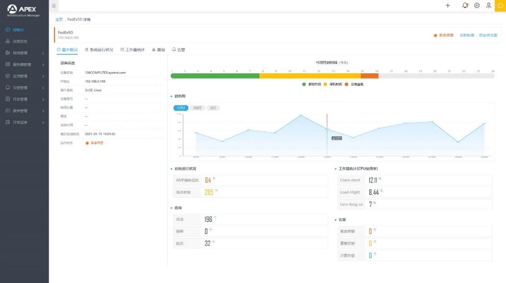The width and height of the screenshot is (506, 283).
Task: Click the 资源总览 icon in sidebar
Action: [x=8, y=42]
